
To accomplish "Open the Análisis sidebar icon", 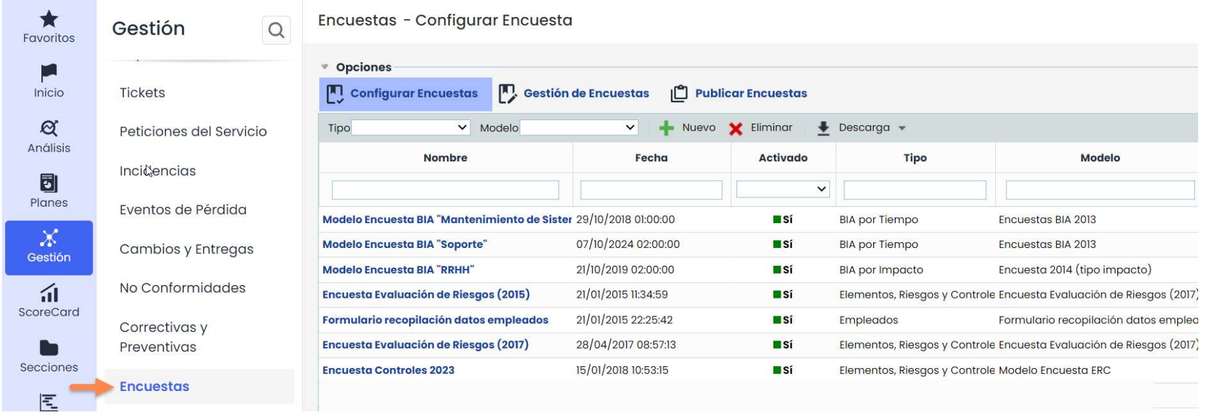I will [x=49, y=128].
